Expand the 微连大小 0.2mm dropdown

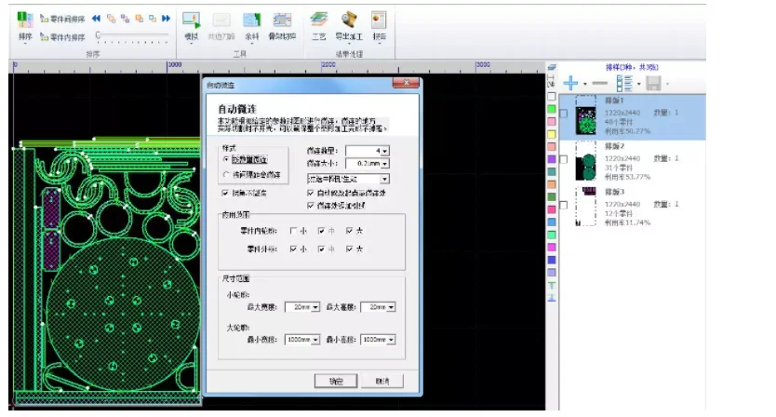click(x=383, y=163)
